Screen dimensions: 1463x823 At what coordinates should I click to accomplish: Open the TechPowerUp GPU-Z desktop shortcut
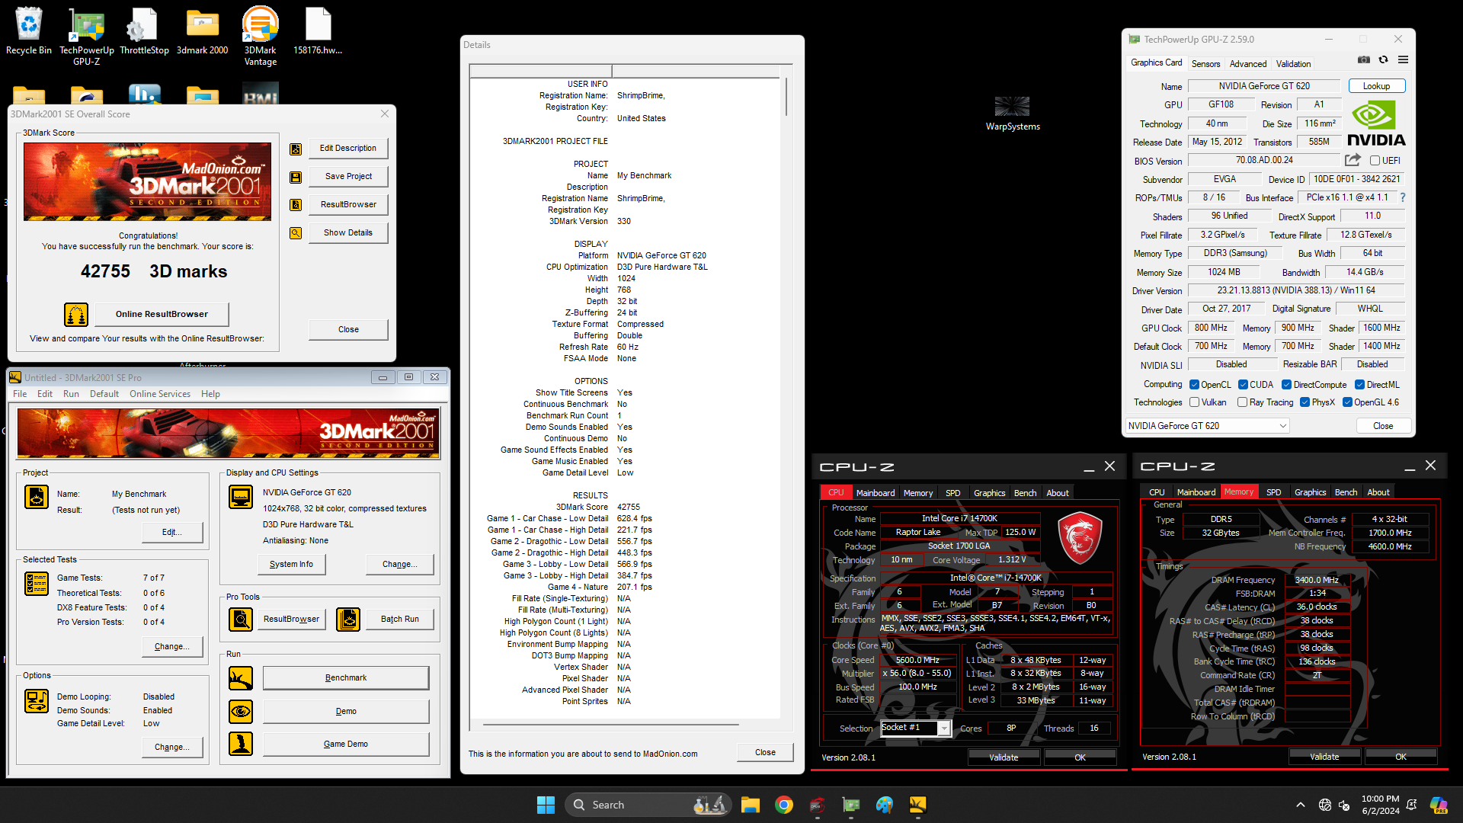(x=86, y=37)
